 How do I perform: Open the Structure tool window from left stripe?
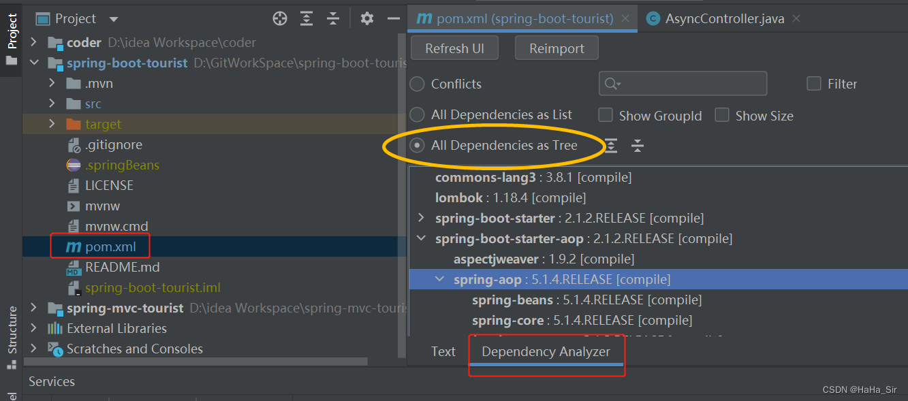click(12, 338)
